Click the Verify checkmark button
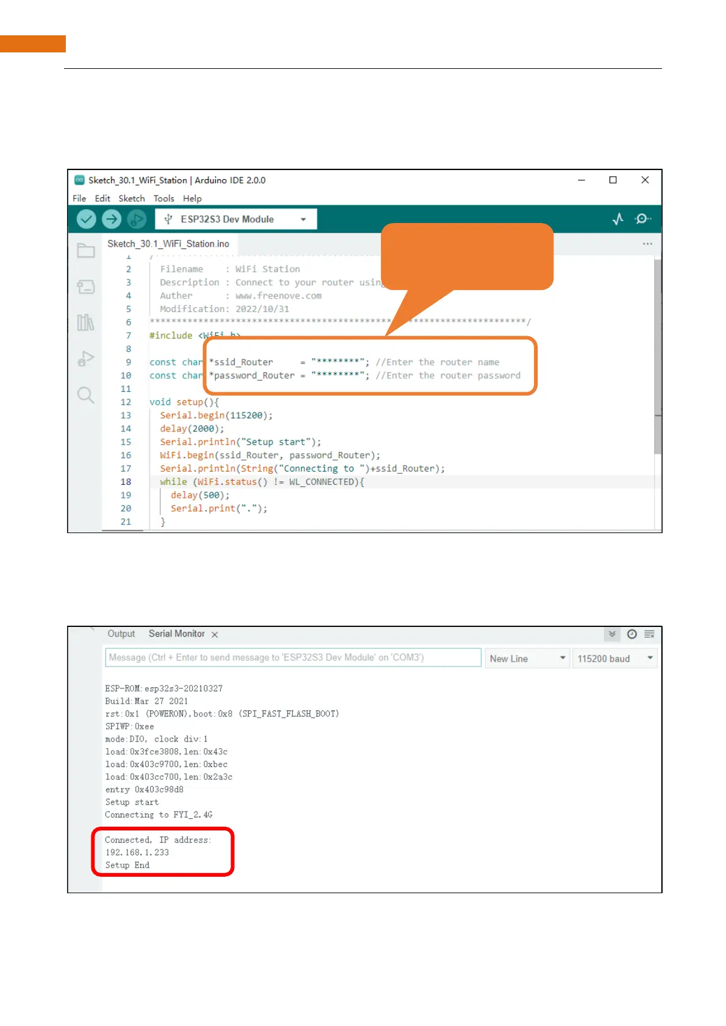The image size is (726, 1026). click(x=87, y=219)
